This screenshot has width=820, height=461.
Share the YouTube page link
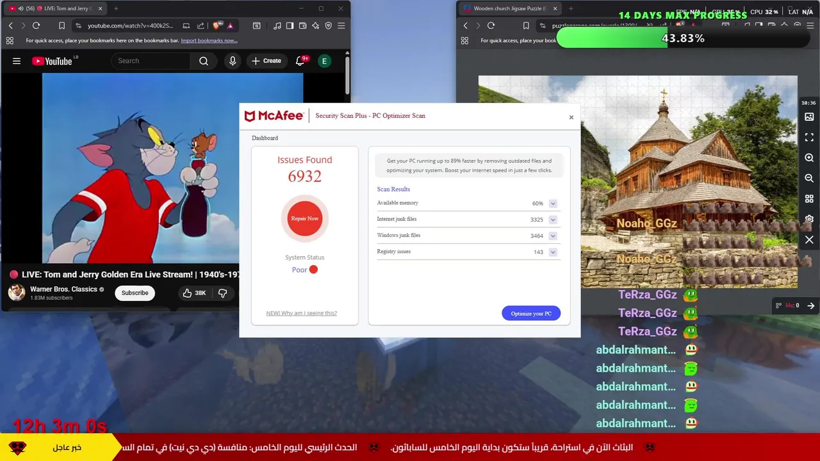pos(201,26)
